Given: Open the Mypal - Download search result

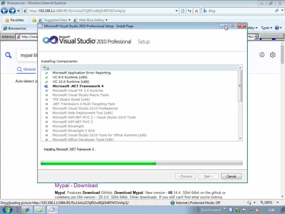Looking at the screenshot, I should coord(76,185).
